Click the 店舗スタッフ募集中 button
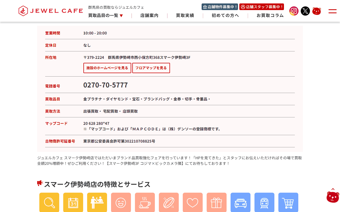This screenshot has height=212, width=340. click(x=262, y=7)
